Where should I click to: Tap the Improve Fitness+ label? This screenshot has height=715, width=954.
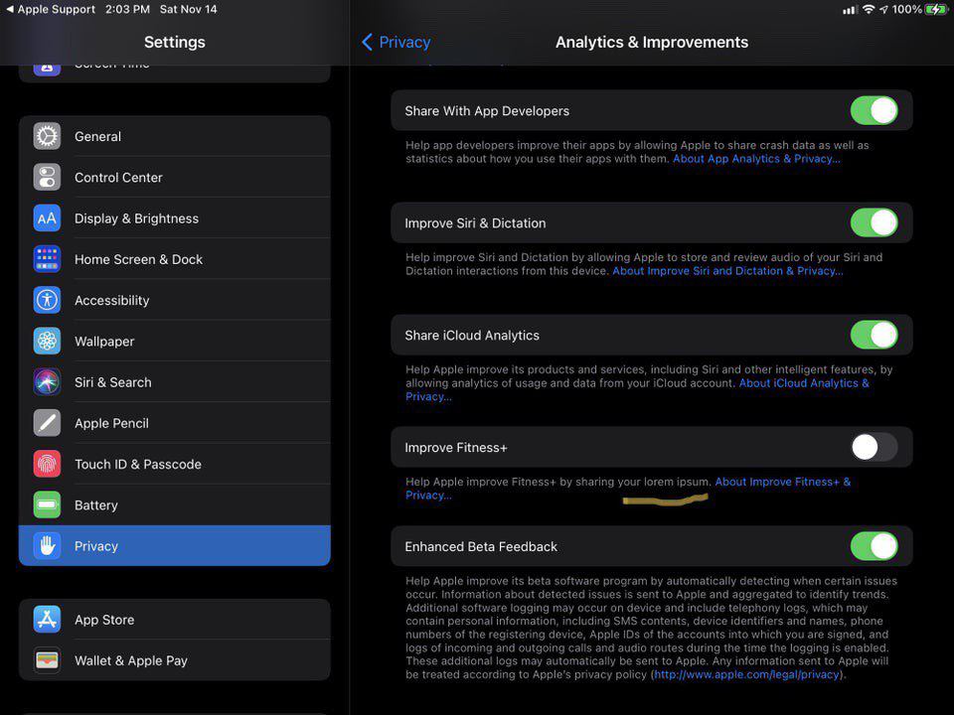click(456, 448)
